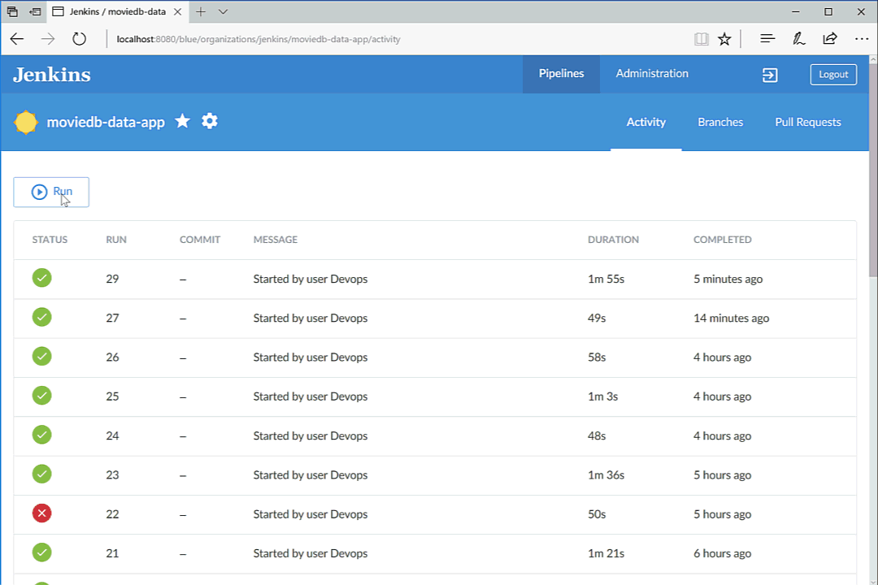
Task: Toggle the favorite star for moviedb-data-app
Action: [x=183, y=121]
